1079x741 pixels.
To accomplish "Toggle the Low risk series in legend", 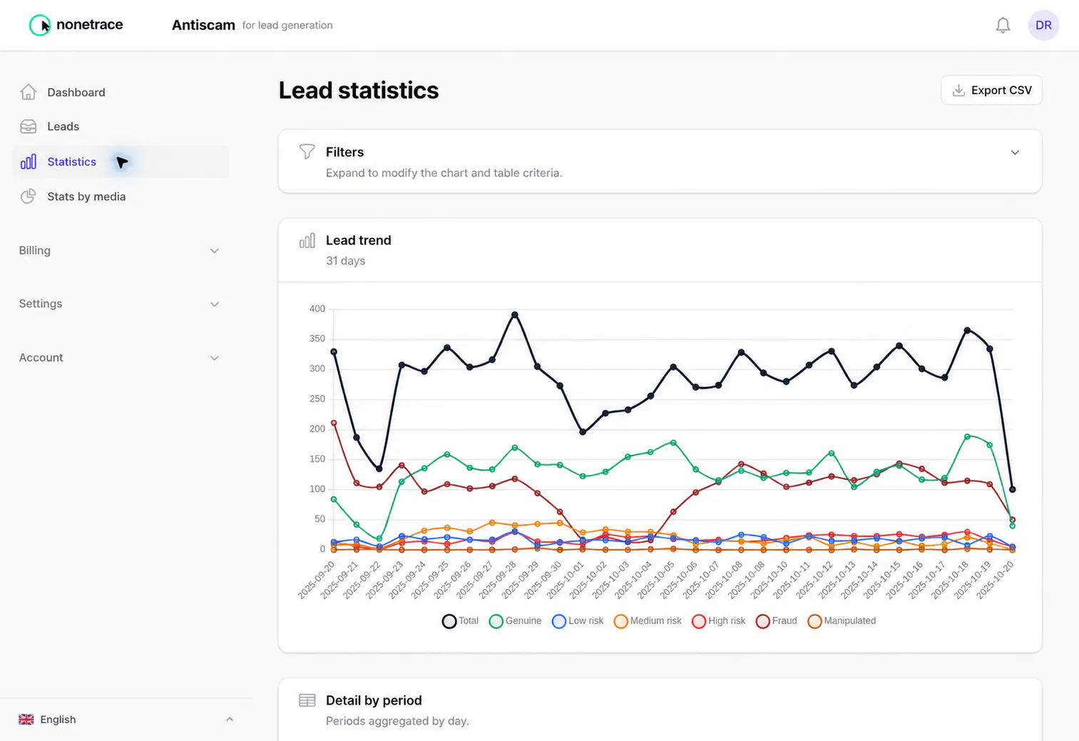I will coord(578,621).
